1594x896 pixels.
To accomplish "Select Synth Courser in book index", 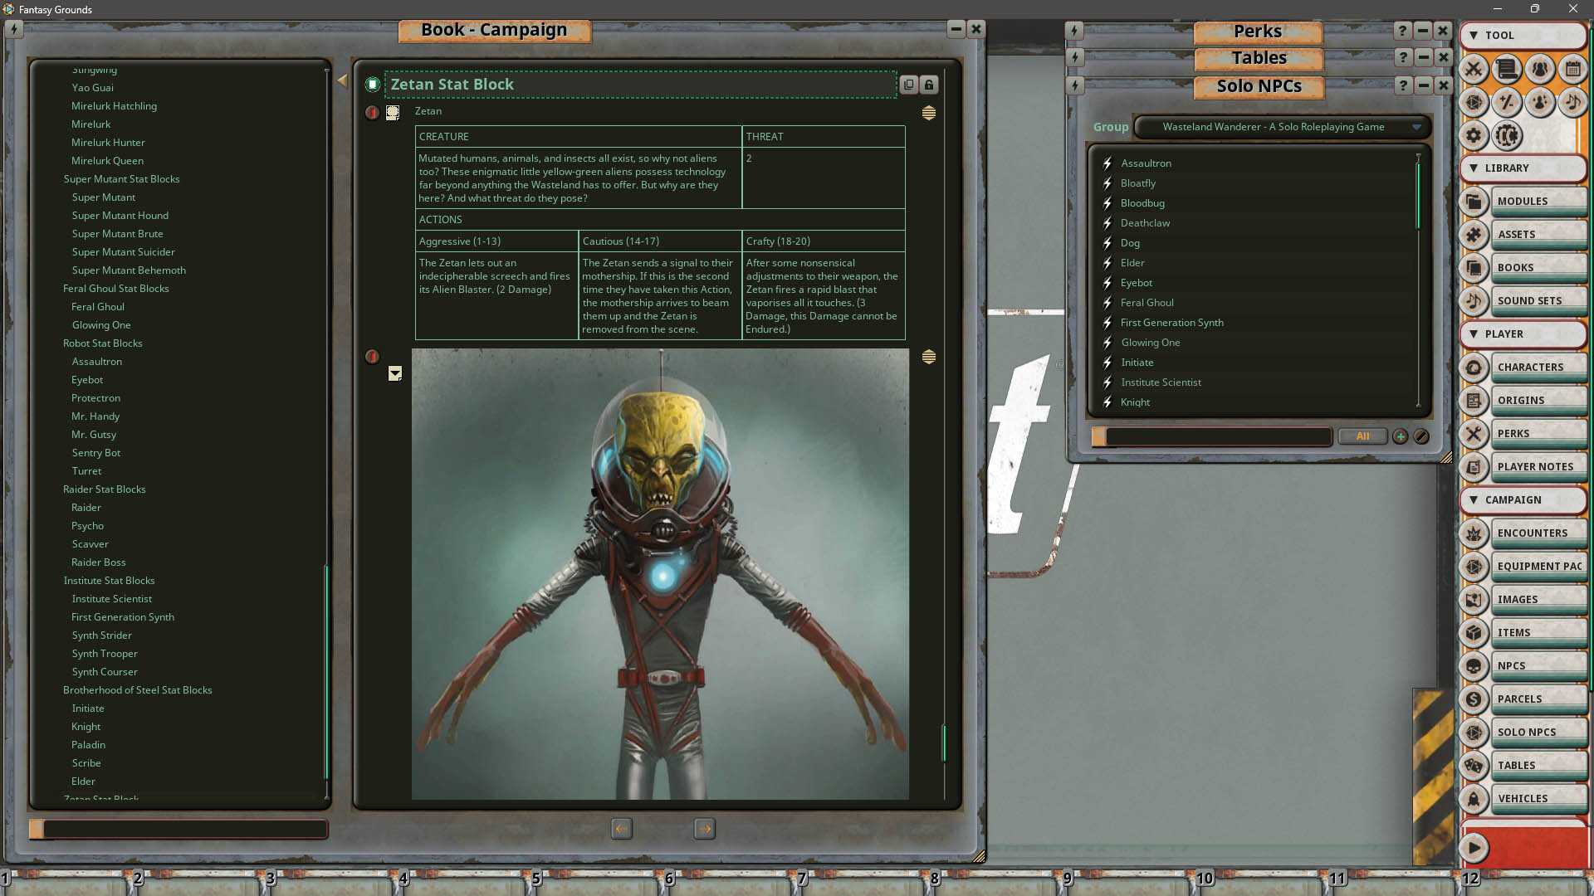I will 105,672.
